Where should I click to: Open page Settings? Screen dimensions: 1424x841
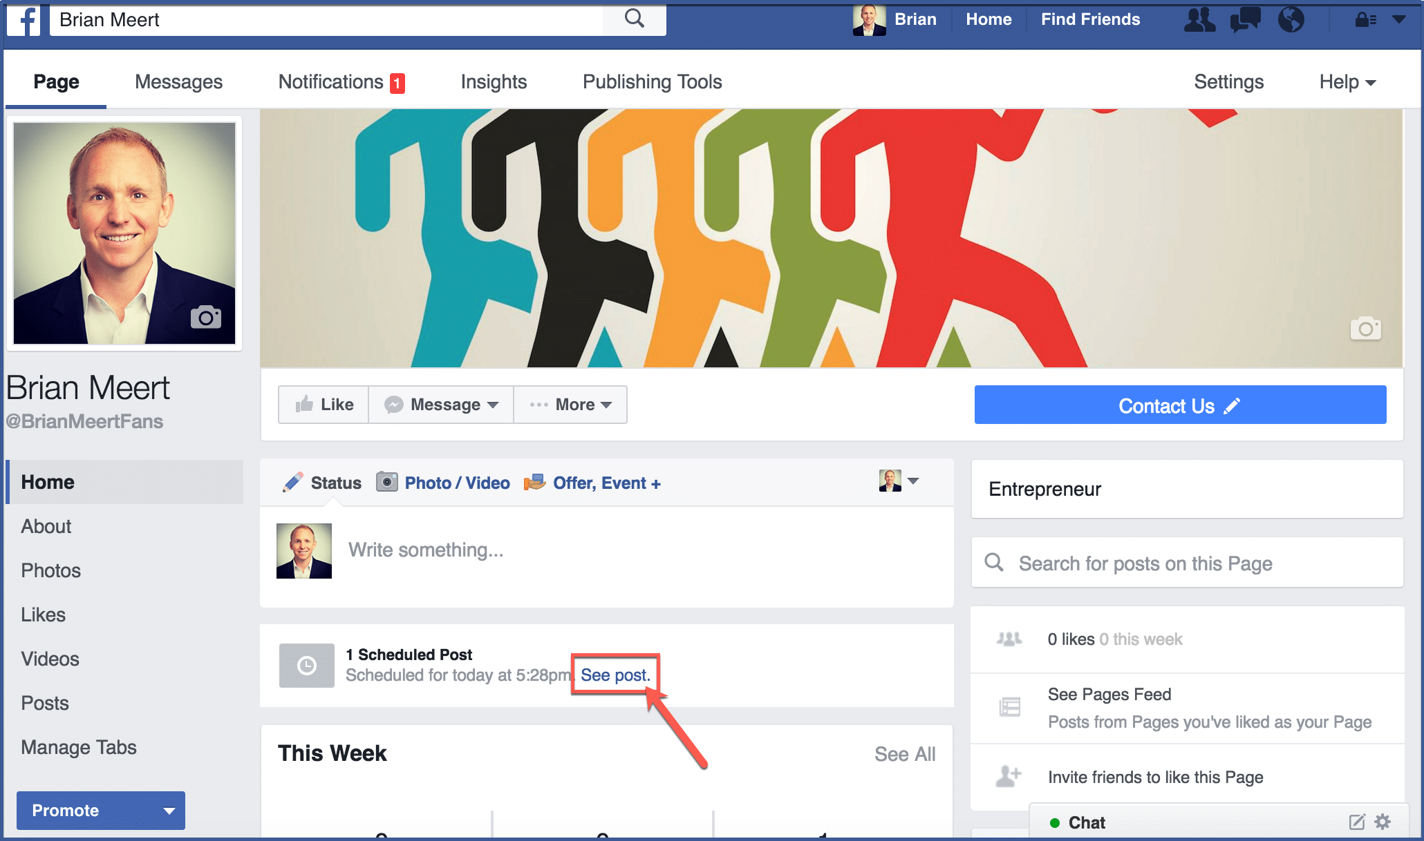[1228, 81]
